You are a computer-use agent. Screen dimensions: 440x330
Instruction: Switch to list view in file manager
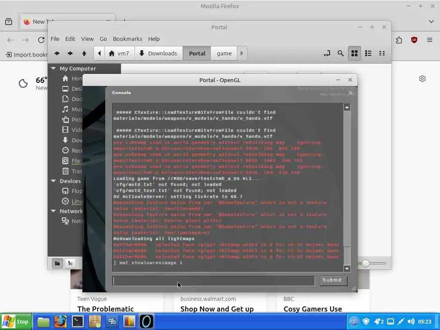click(x=368, y=53)
